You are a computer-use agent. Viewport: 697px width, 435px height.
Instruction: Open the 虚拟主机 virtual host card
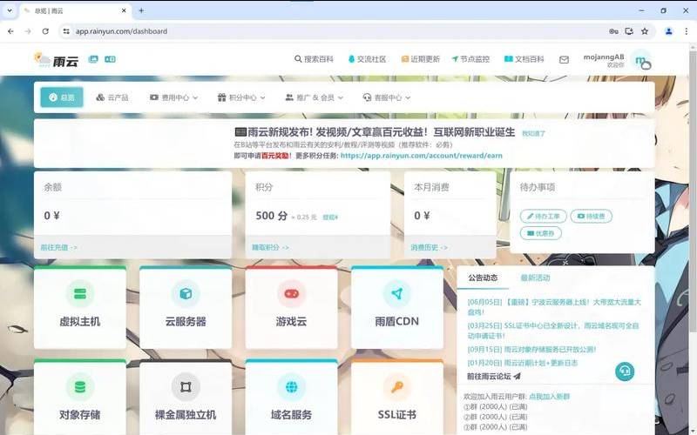pos(80,307)
